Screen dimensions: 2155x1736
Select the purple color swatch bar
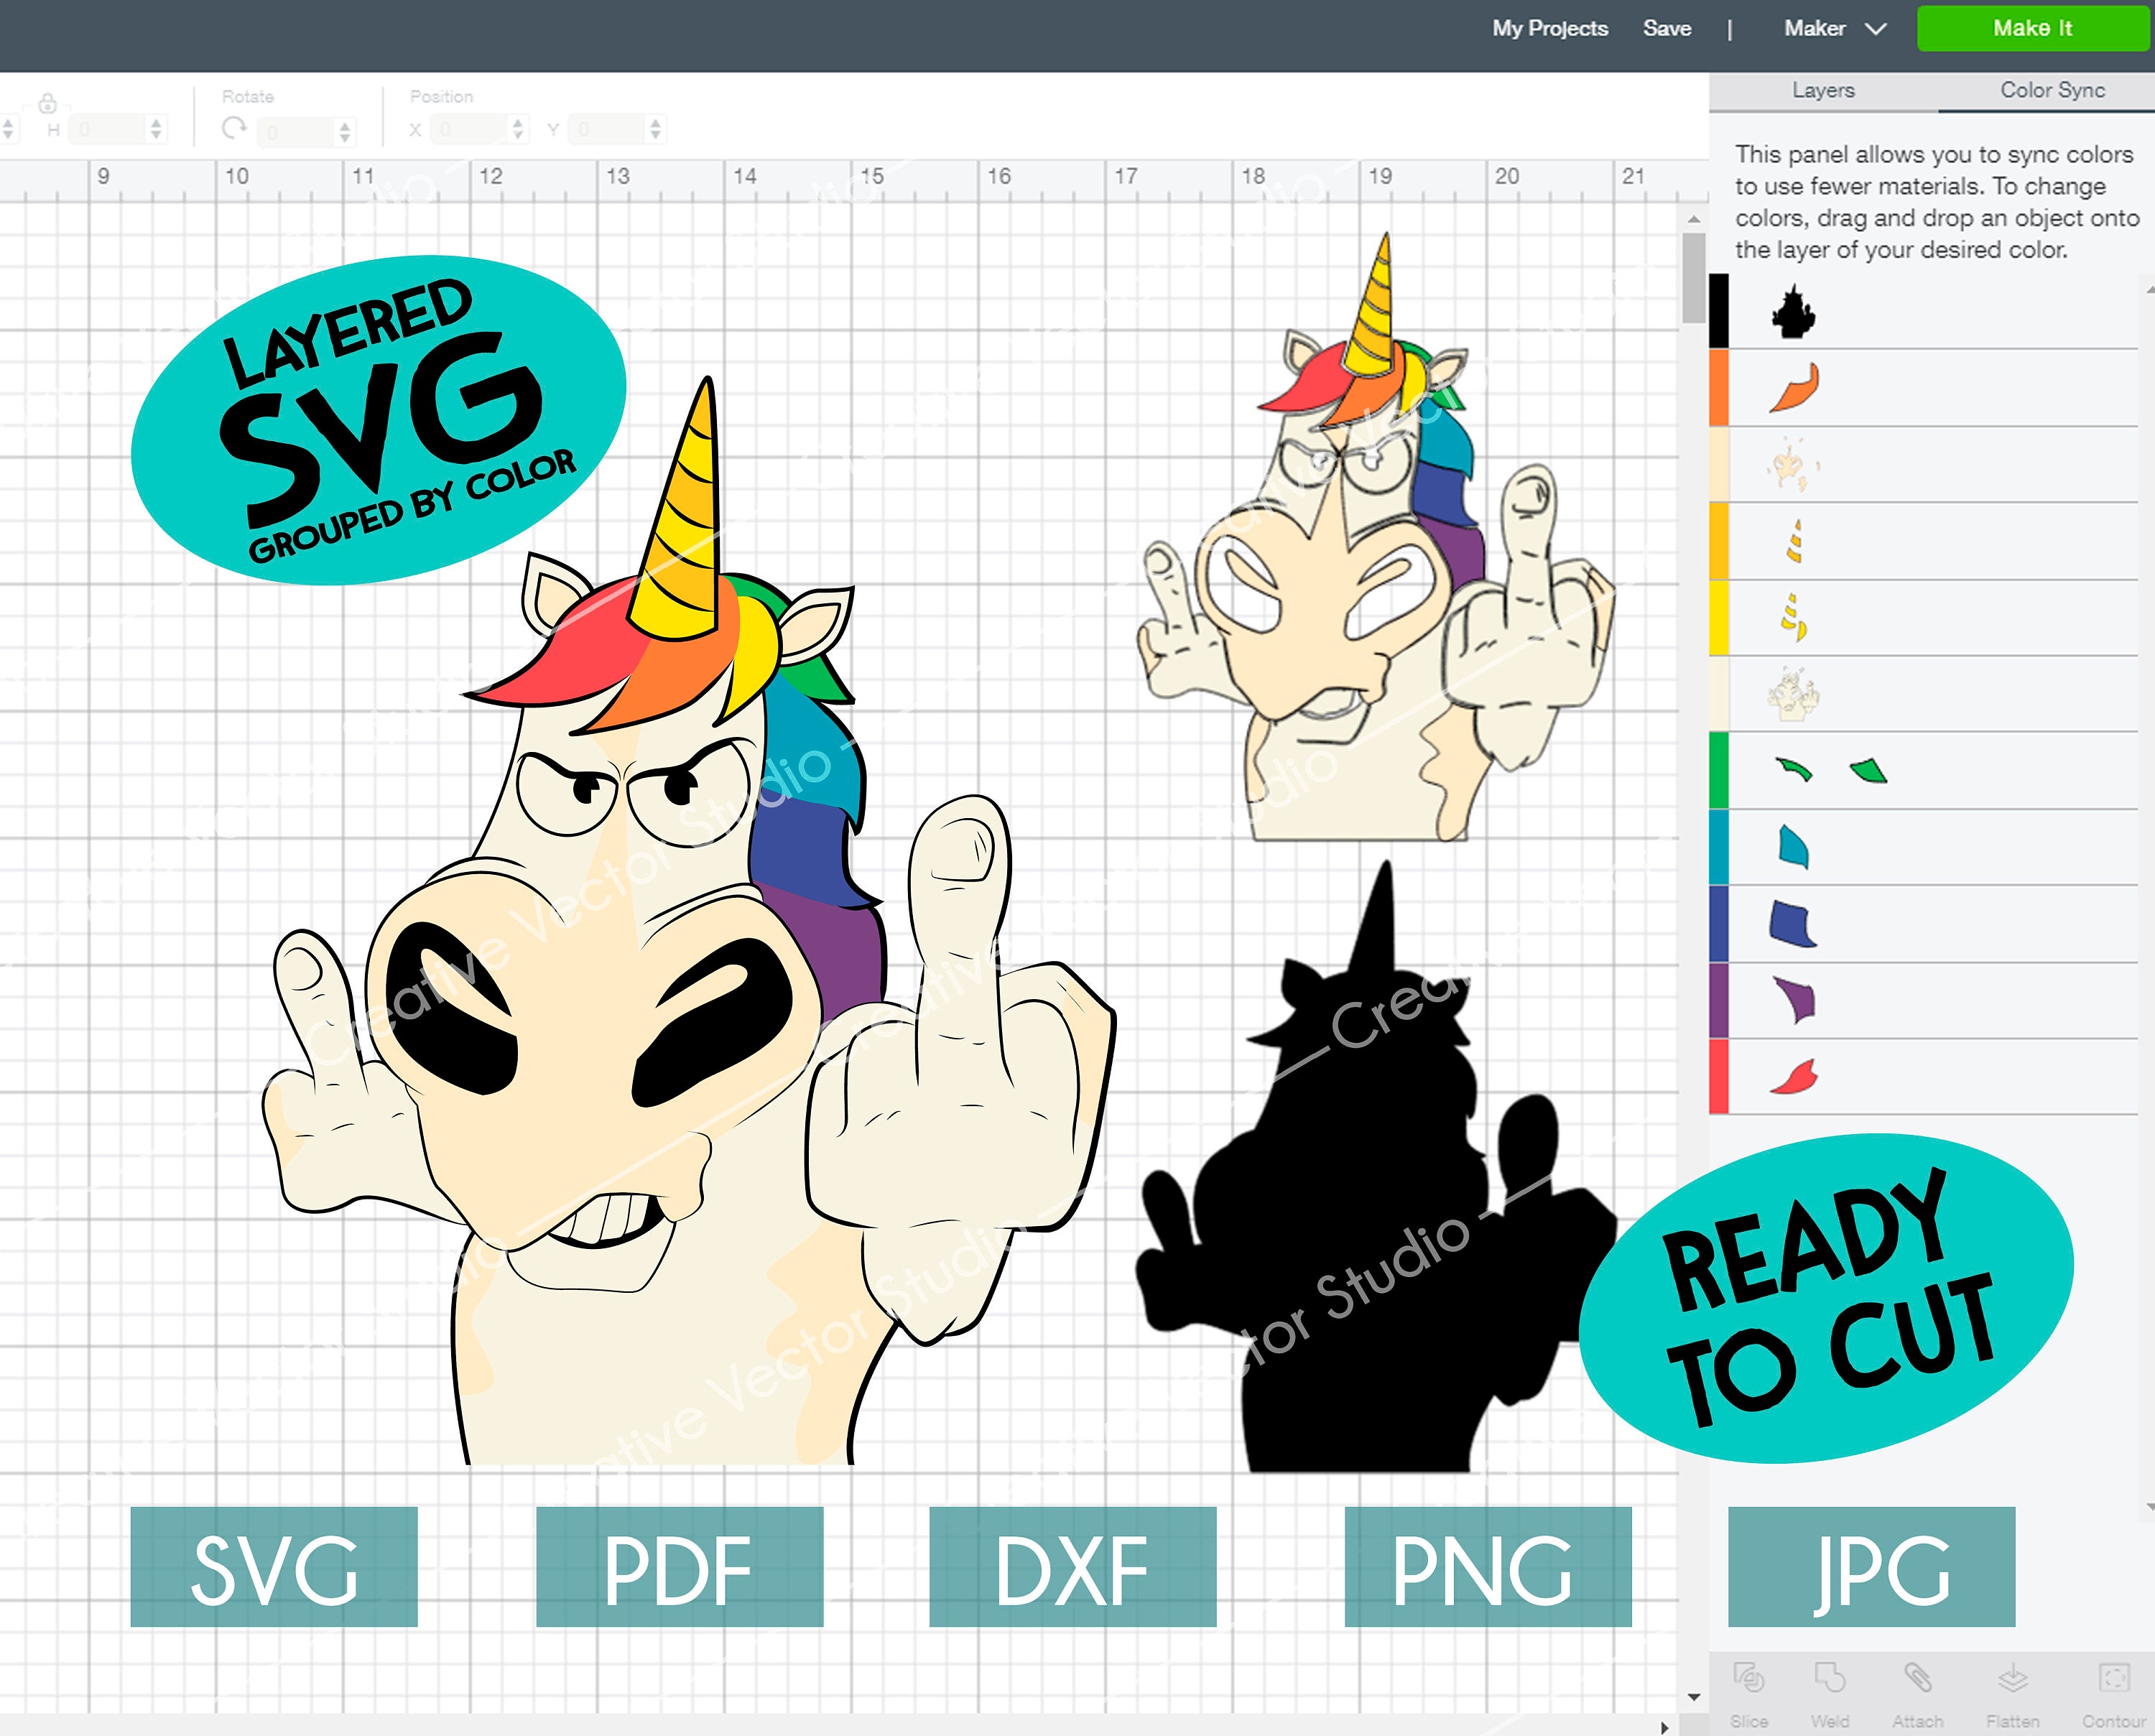coord(1719,1000)
